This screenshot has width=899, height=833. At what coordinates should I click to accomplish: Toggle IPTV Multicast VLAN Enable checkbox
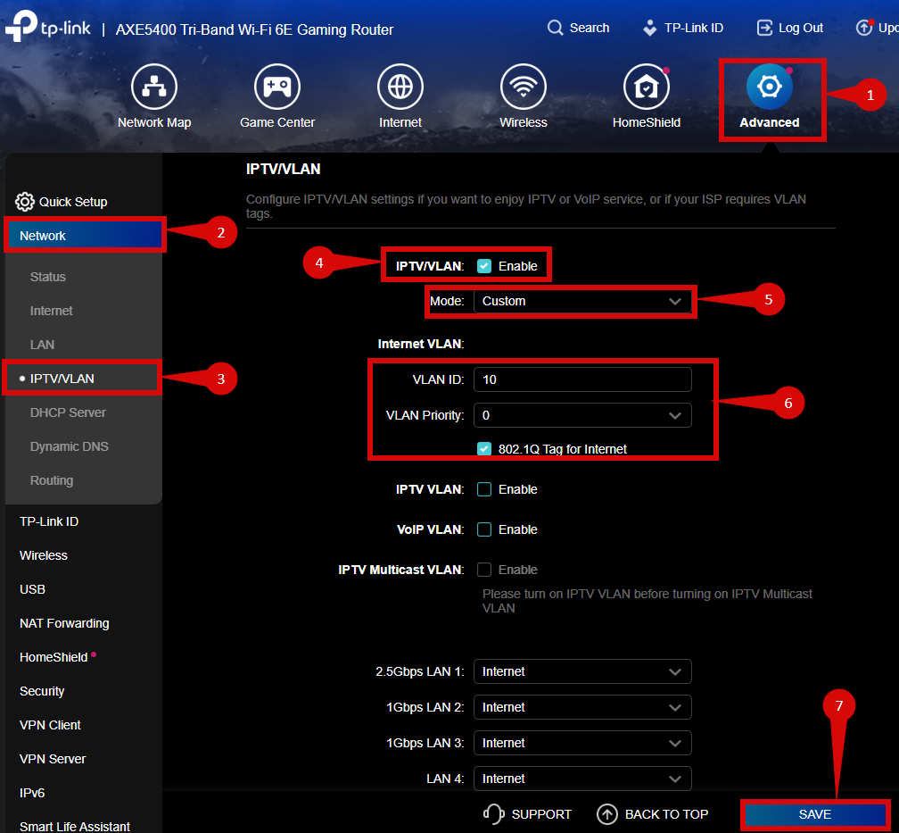[x=484, y=570]
